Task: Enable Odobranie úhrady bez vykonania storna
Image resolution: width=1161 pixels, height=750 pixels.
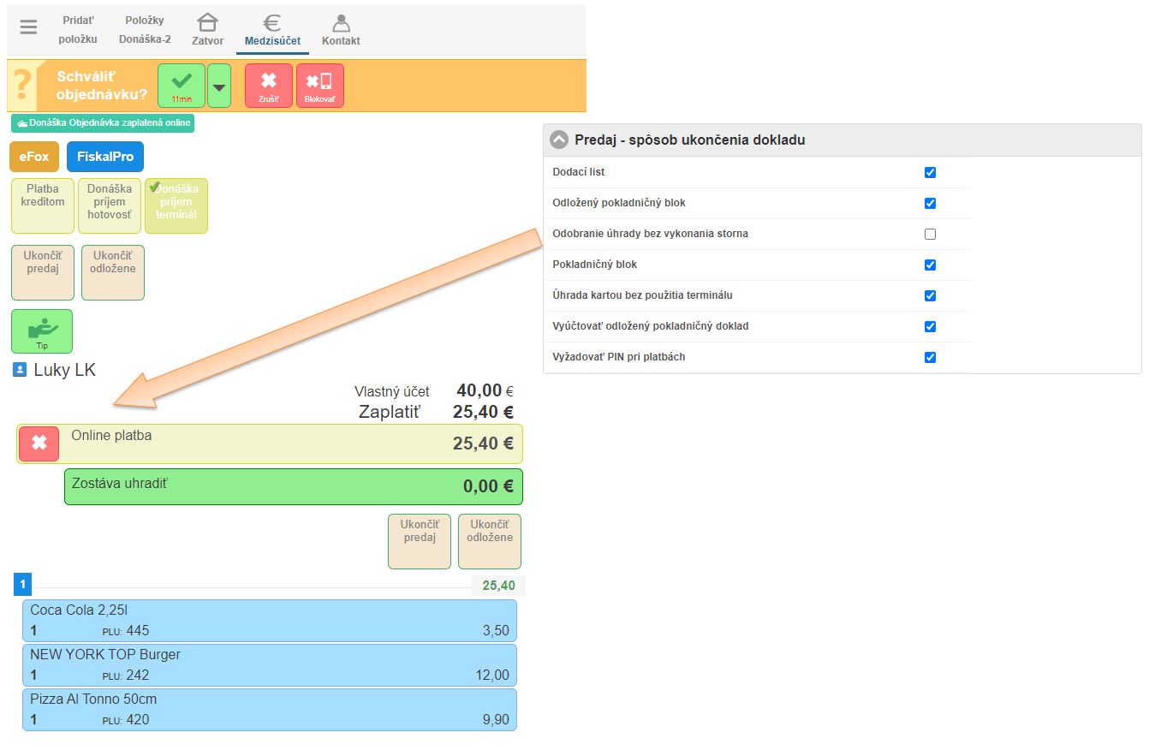Action: pos(930,234)
